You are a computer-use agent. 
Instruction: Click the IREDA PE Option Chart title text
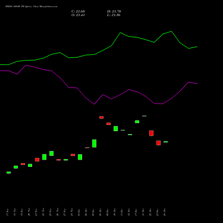pos(31,7)
